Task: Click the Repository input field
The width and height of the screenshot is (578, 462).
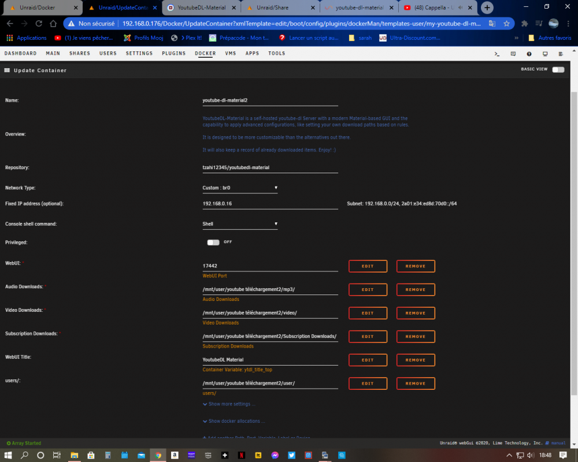Action: 270,167
